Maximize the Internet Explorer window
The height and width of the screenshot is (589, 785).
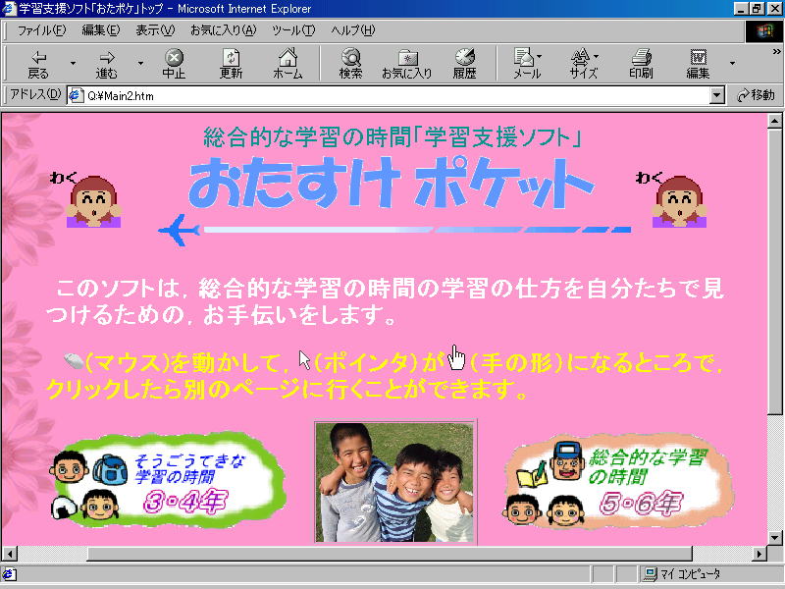pos(758,9)
